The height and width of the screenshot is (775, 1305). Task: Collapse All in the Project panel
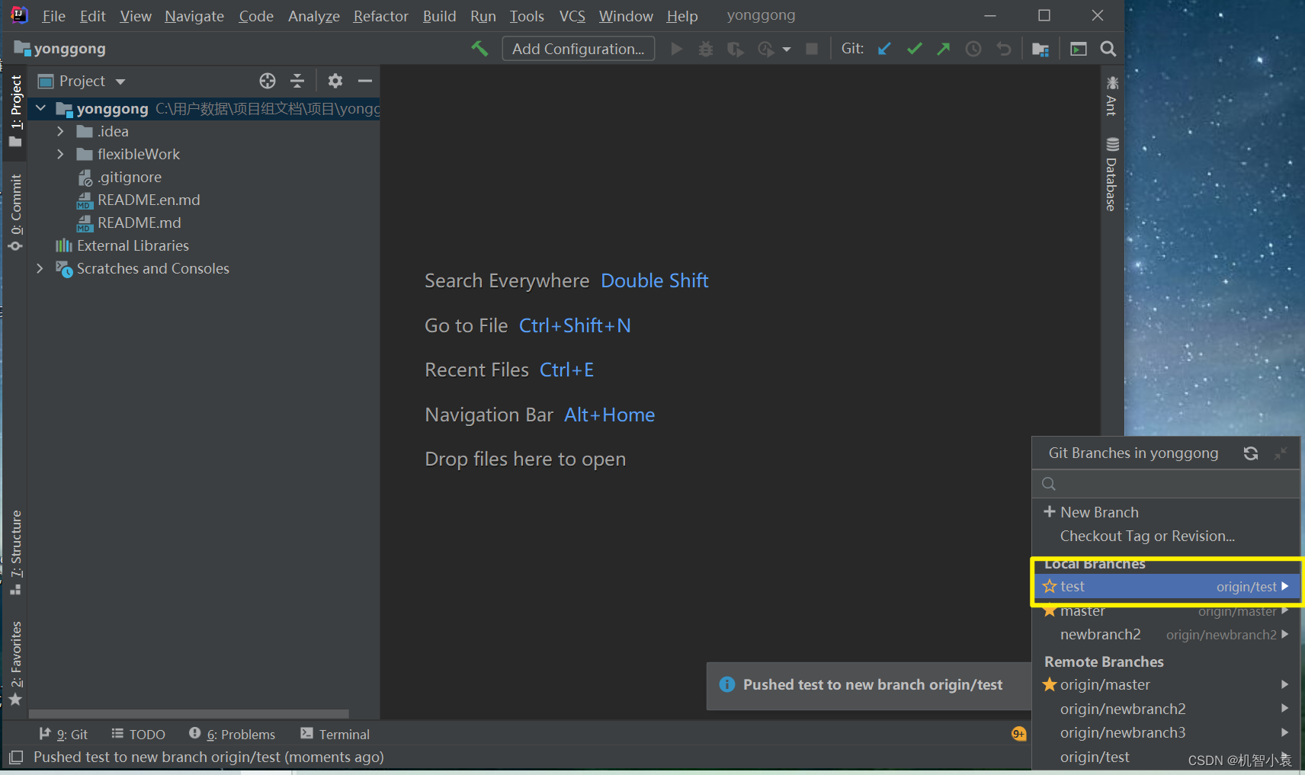297,80
